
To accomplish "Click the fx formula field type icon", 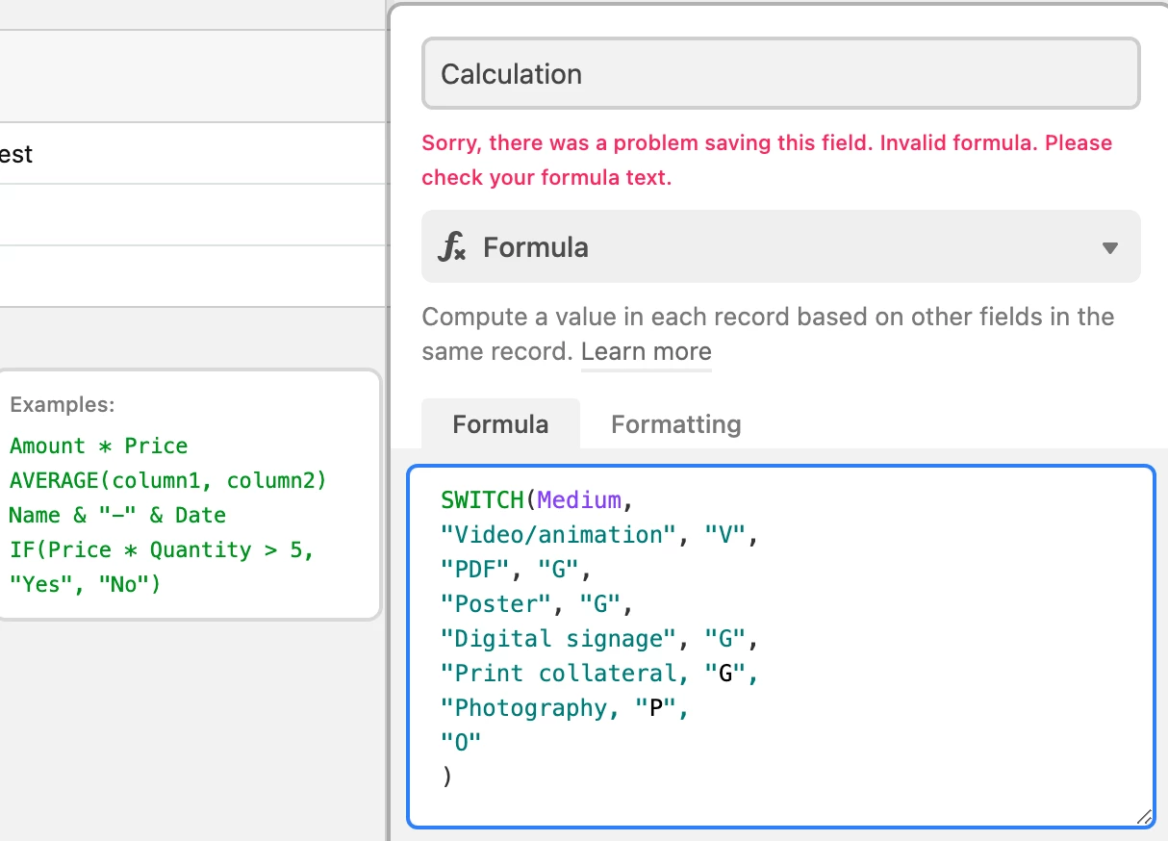I will [x=451, y=247].
